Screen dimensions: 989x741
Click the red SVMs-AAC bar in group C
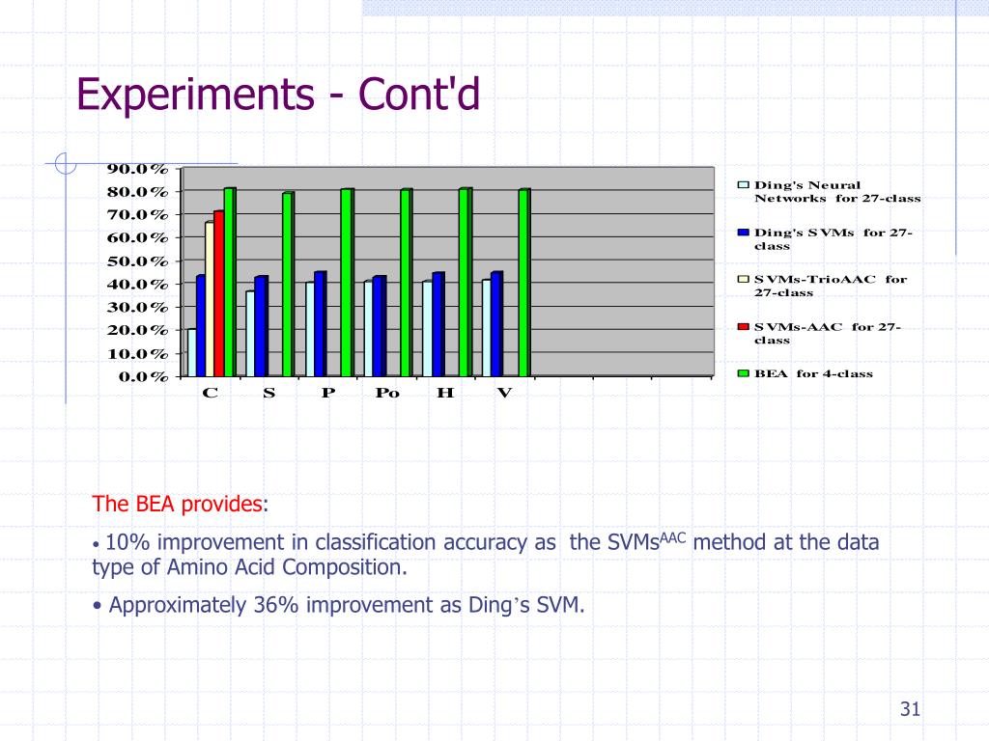219,293
